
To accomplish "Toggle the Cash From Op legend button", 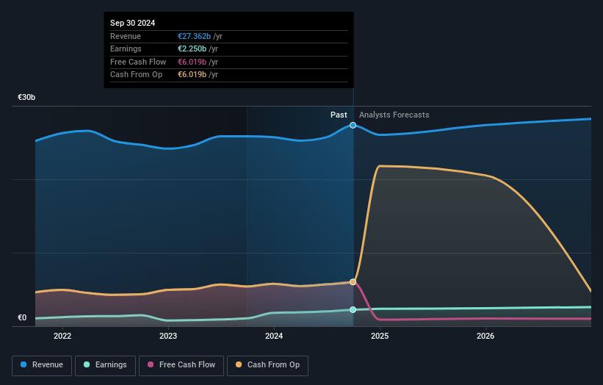I will [x=267, y=365].
